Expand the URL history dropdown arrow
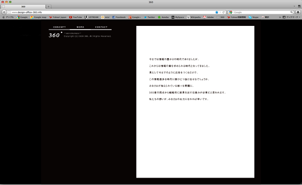Image resolution: width=302 pixels, height=185 pixels. coord(221,12)
